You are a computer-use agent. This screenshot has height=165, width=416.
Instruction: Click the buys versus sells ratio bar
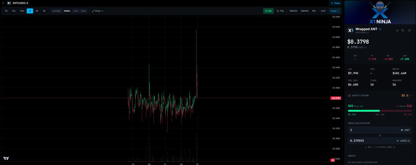(380, 111)
